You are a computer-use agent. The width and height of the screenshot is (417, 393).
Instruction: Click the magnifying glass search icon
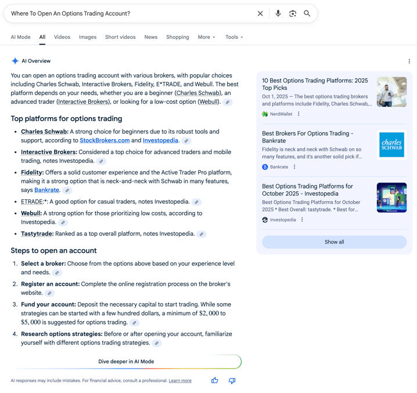point(307,13)
